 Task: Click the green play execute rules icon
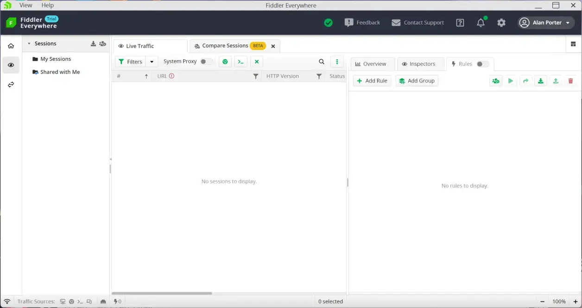tap(511, 81)
